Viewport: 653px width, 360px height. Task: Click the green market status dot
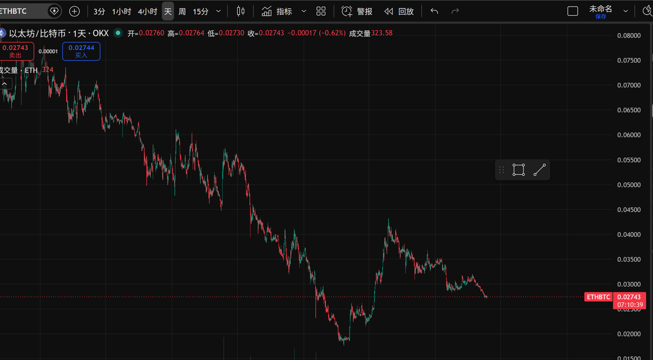118,33
